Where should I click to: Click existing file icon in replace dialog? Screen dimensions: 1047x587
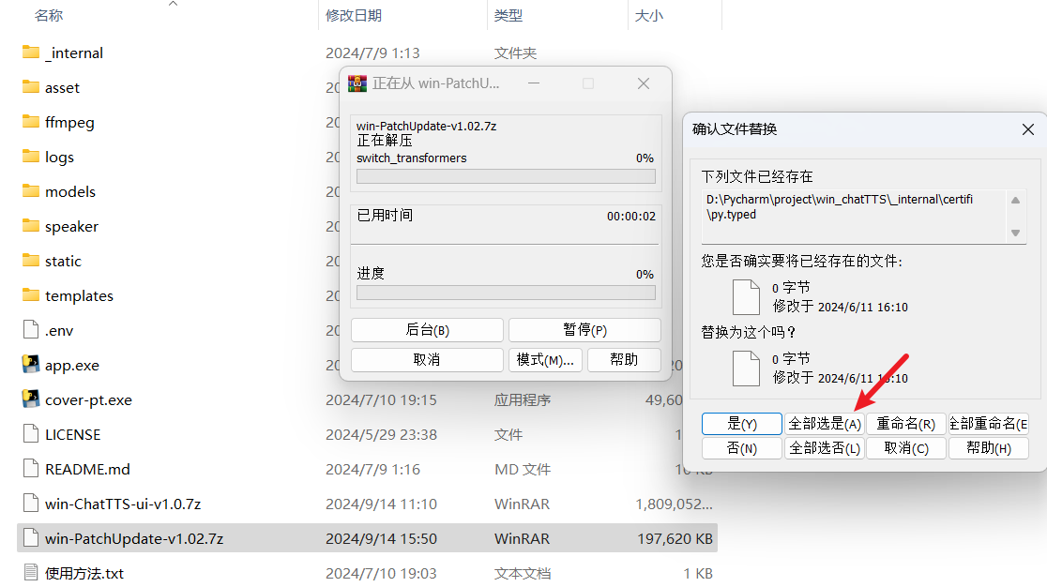pos(746,297)
